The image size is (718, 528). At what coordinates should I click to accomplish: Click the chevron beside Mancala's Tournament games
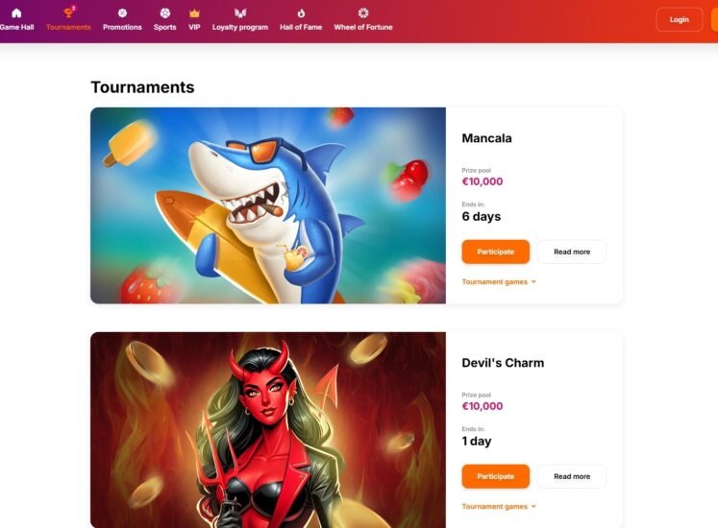pos(533,282)
